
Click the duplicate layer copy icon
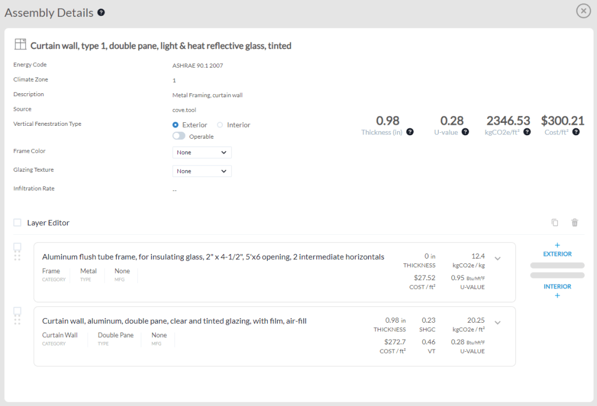[555, 223]
